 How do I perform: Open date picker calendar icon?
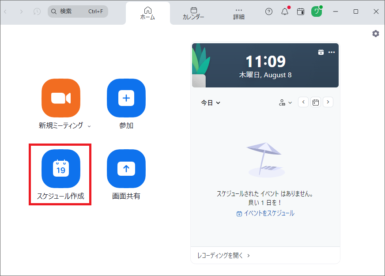pyautogui.click(x=316, y=102)
